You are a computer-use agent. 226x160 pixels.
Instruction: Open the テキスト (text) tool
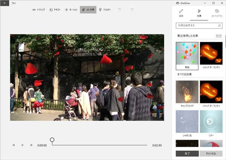(x=55, y=10)
